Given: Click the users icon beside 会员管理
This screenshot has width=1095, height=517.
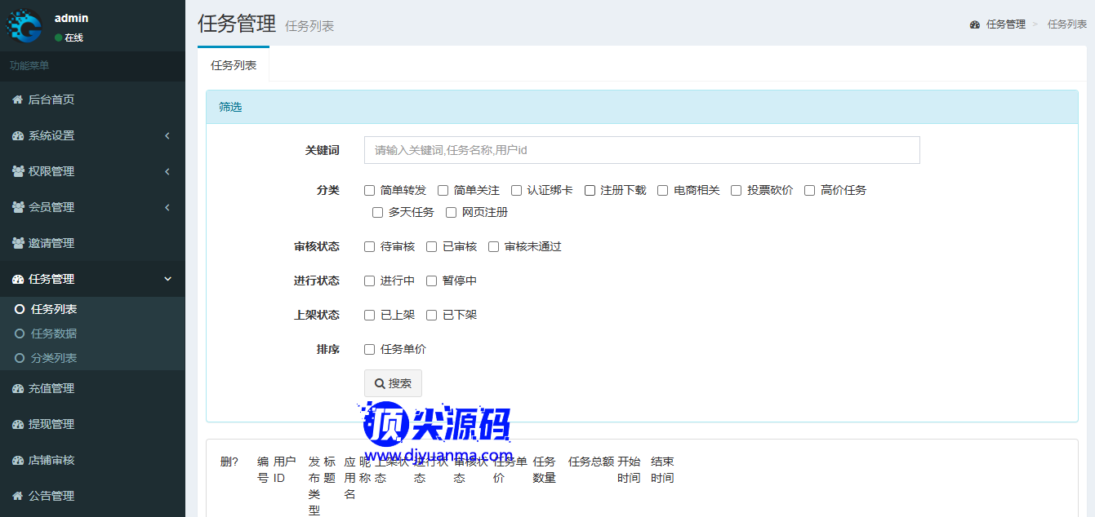Looking at the screenshot, I should 17,207.
